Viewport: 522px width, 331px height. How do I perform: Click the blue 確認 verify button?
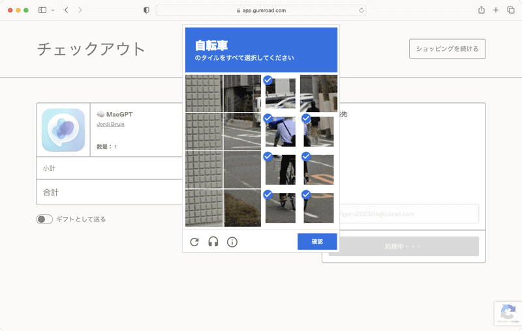click(x=317, y=242)
